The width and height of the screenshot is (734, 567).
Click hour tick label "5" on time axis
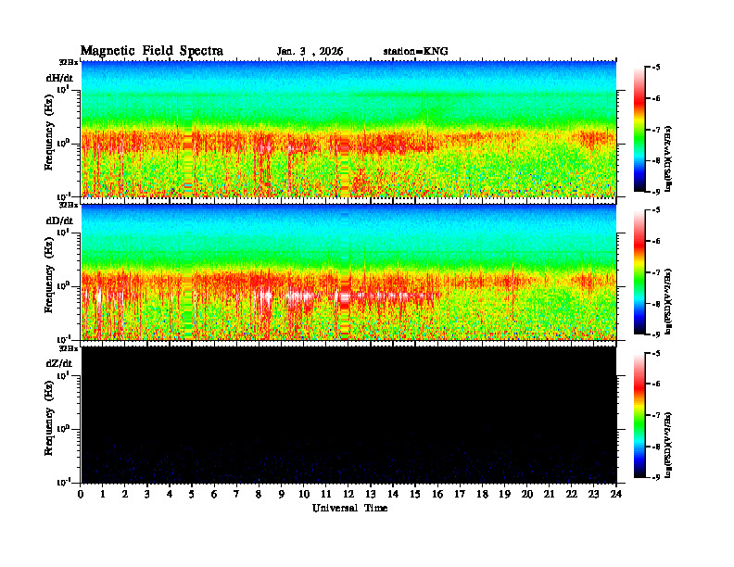pos(192,494)
